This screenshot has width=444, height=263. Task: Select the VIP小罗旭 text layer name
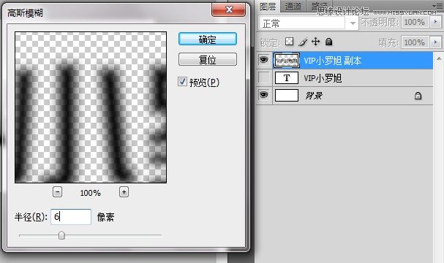323,78
